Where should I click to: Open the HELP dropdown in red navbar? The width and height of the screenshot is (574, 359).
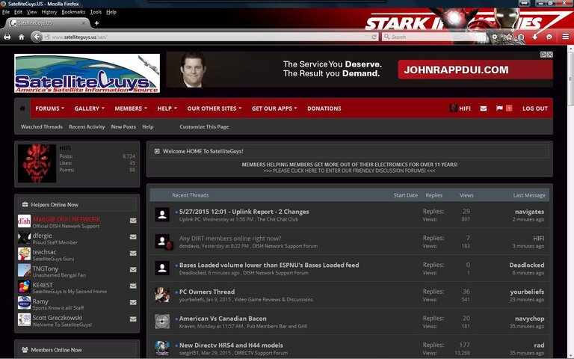click(x=167, y=108)
